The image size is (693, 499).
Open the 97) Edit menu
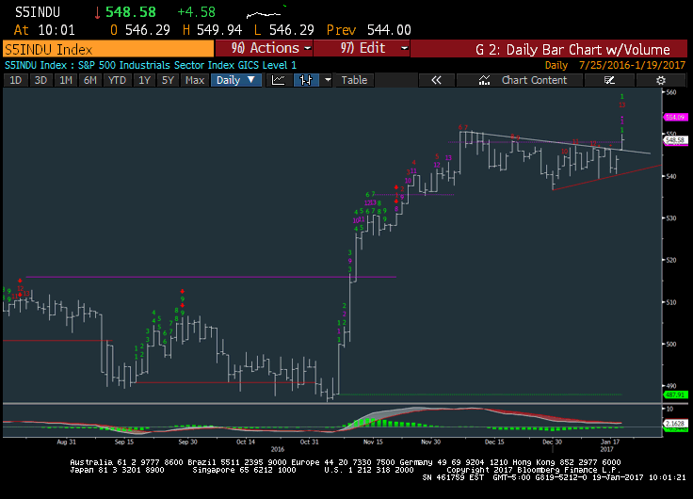coord(362,48)
